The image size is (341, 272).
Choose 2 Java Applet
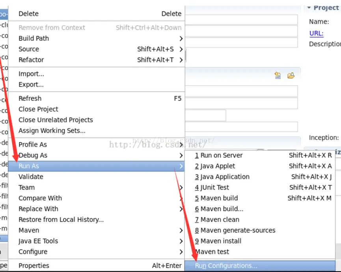click(260, 166)
